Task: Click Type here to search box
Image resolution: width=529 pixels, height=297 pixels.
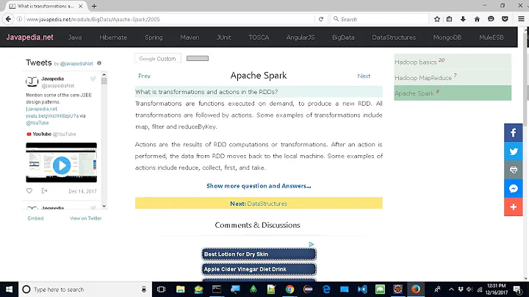Action: pyautogui.click(x=84, y=290)
